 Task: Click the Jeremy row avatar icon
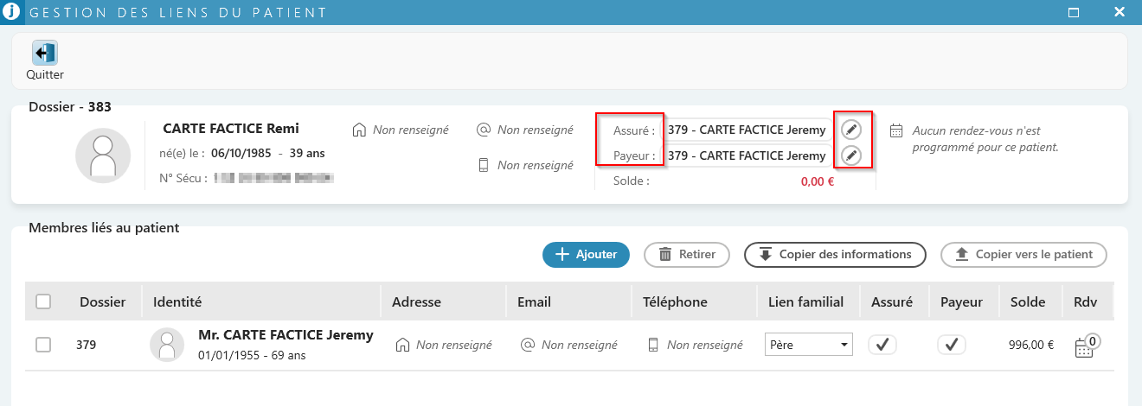(x=167, y=345)
